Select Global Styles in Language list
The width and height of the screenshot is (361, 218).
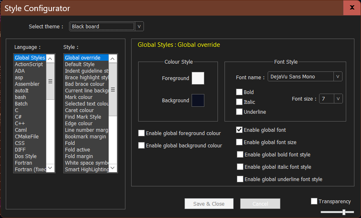pyautogui.click(x=30, y=58)
